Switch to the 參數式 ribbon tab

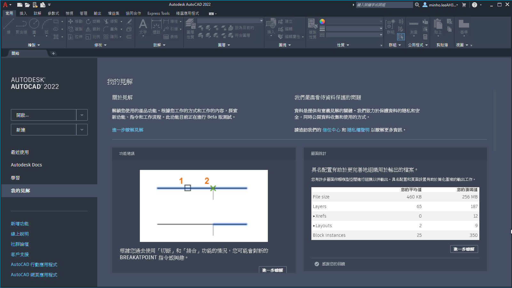point(53,13)
